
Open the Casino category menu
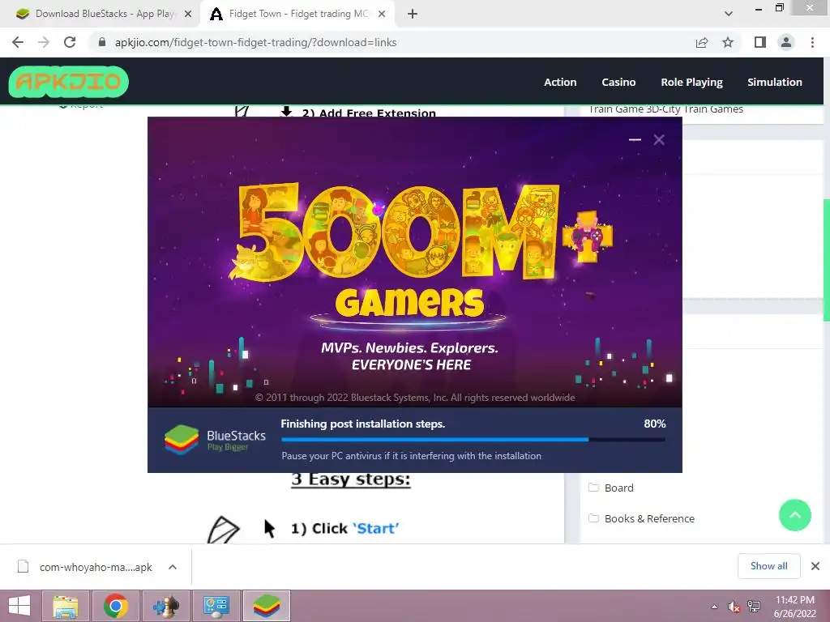[618, 82]
